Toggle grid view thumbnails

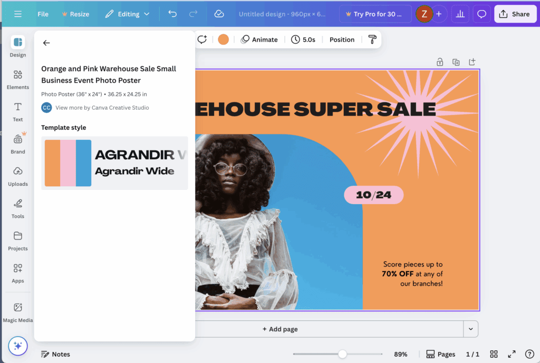click(494, 354)
